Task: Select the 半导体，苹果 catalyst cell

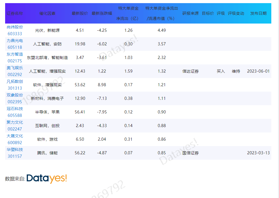Action: [47, 112]
